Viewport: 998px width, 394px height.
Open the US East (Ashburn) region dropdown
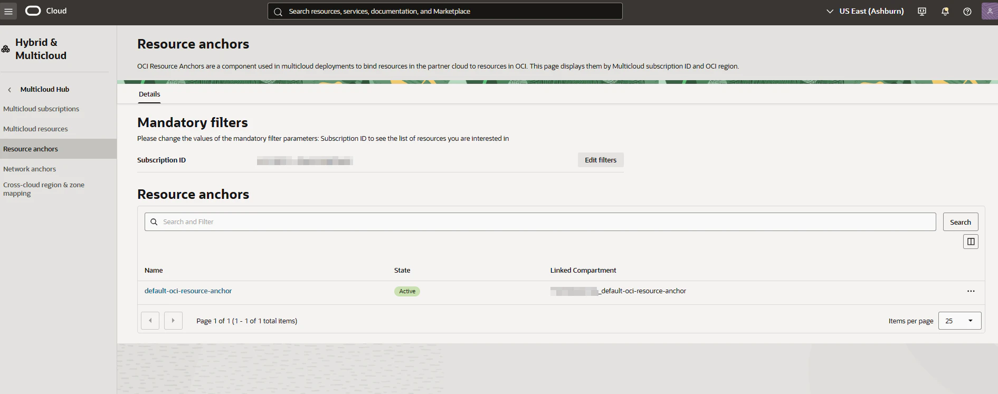[x=865, y=11]
